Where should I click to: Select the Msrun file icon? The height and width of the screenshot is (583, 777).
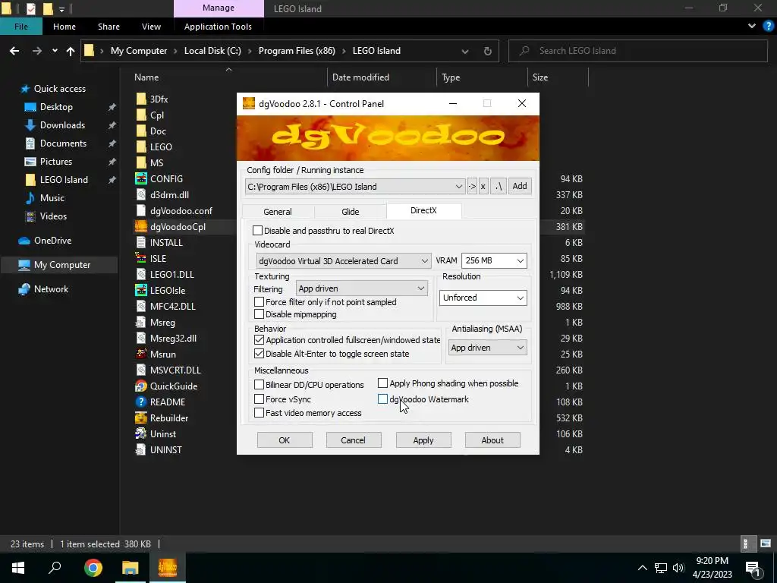pyautogui.click(x=141, y=354)
